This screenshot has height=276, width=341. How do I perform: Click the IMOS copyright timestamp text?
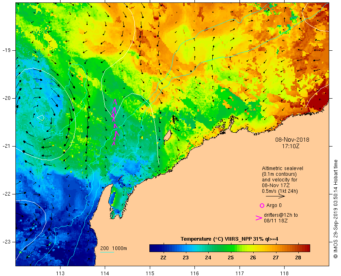335,209
